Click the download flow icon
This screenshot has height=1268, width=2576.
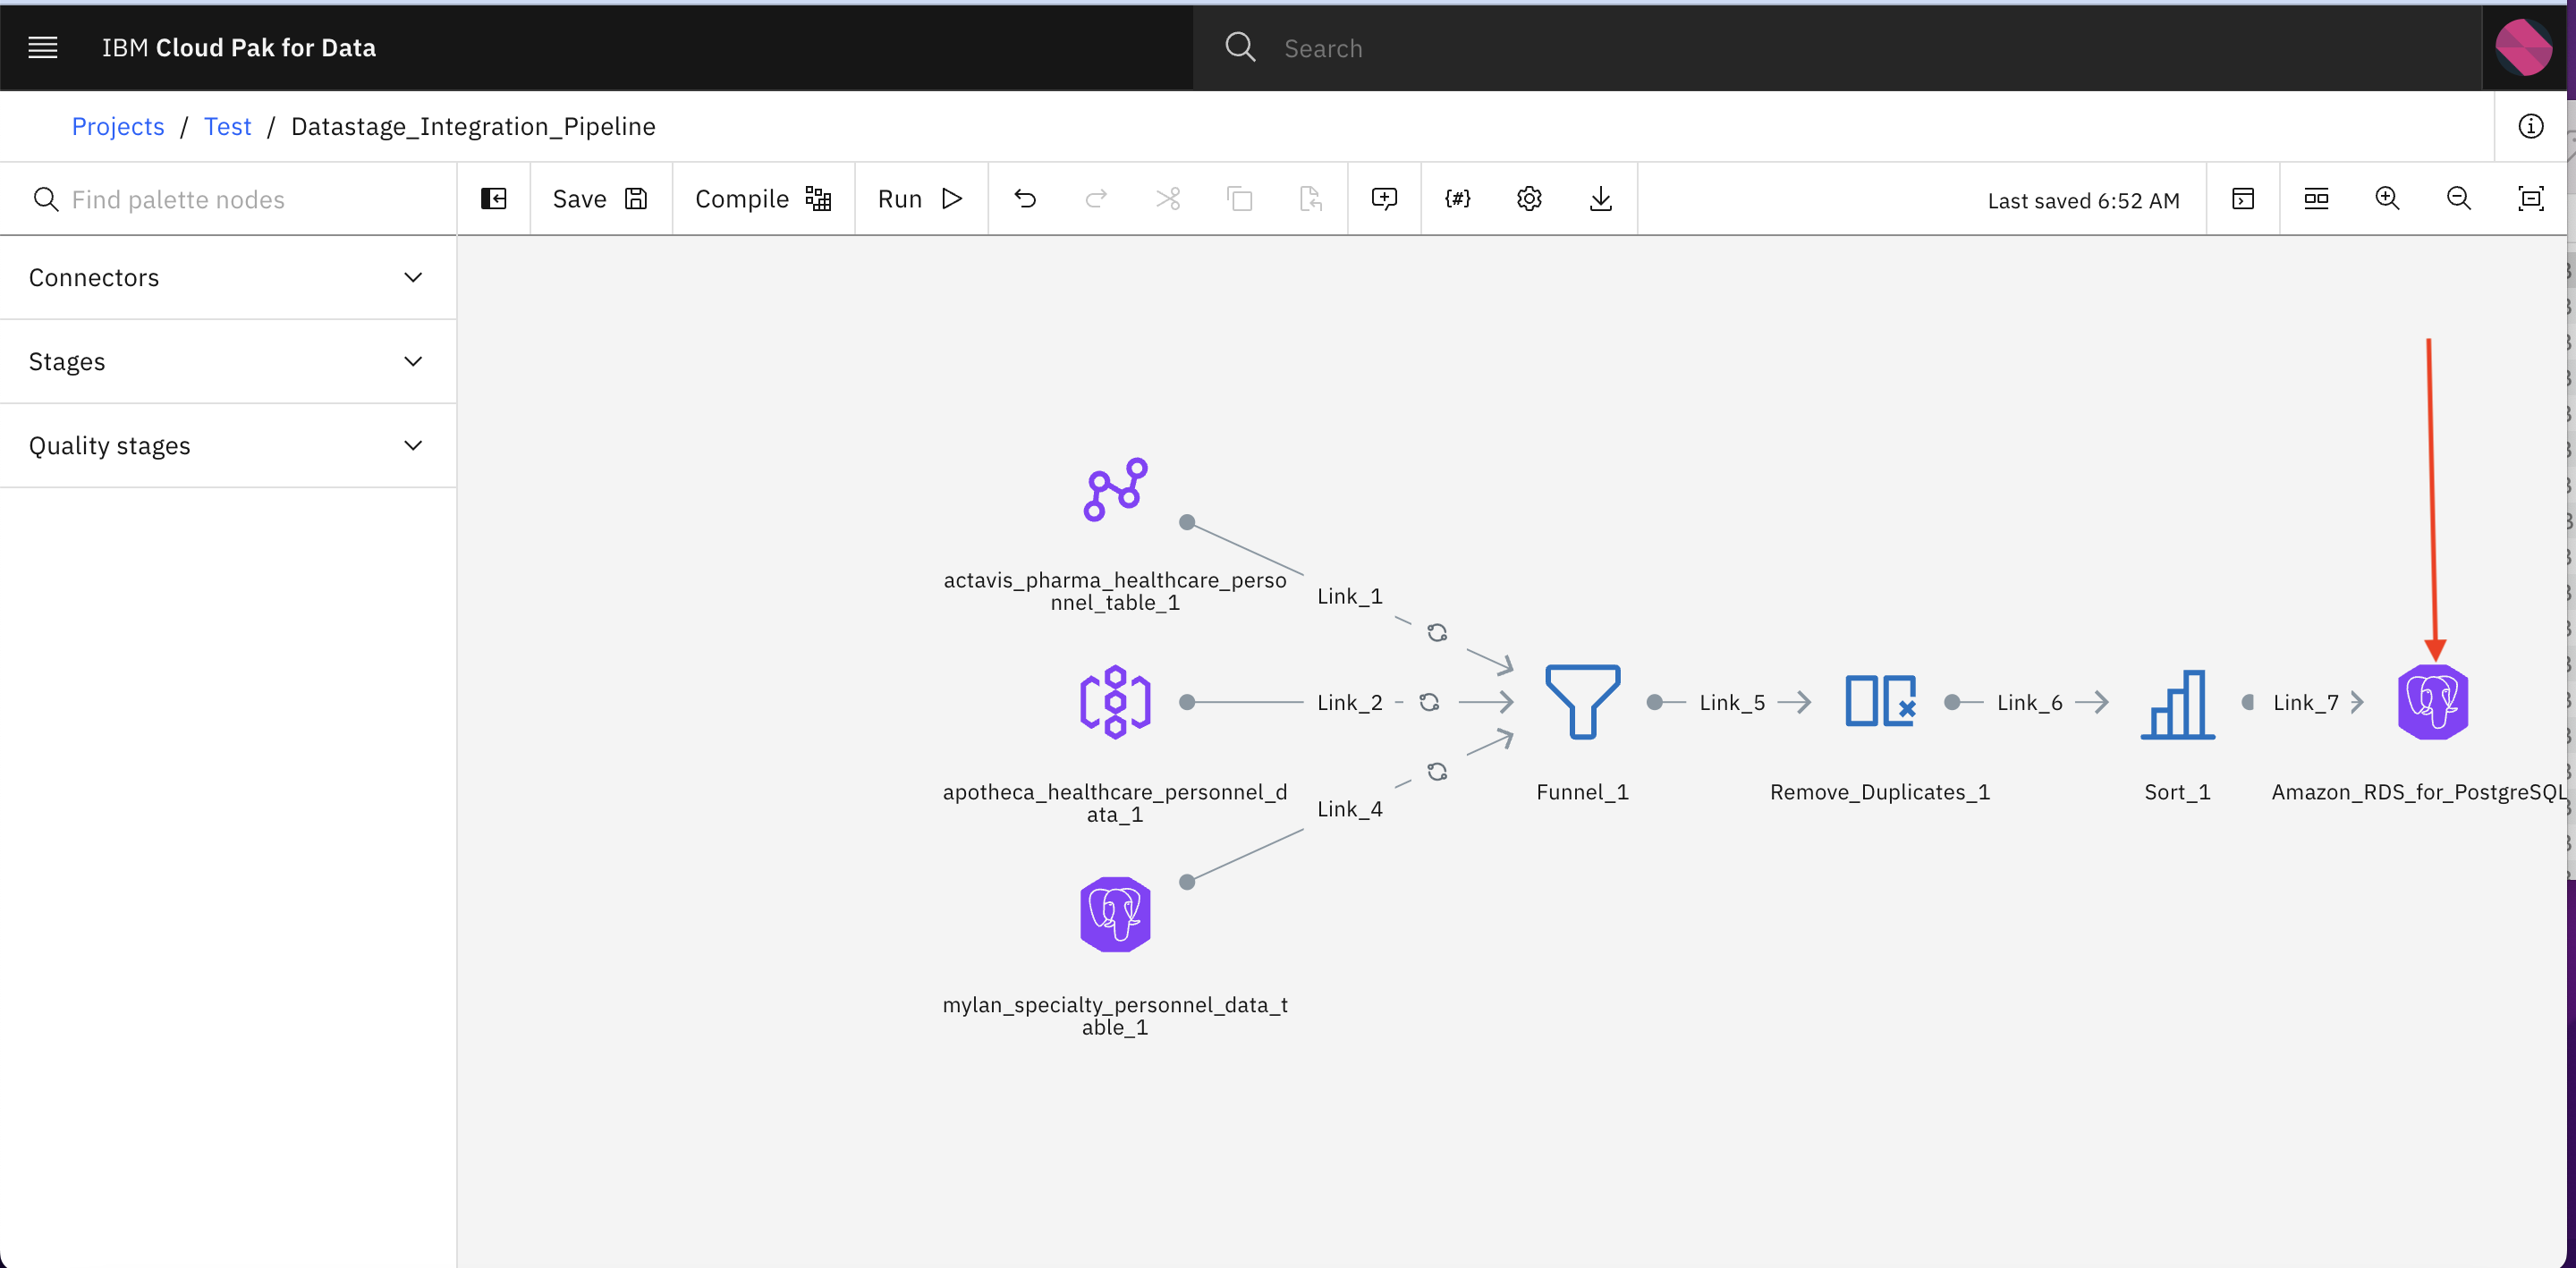click(x=1600, y=198)
